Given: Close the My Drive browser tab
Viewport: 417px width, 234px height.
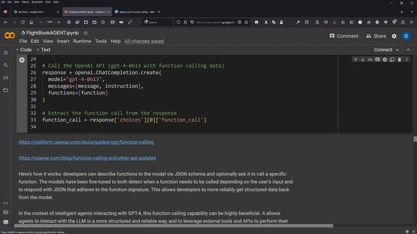Looking at the screenshot, I should point(58,12).
